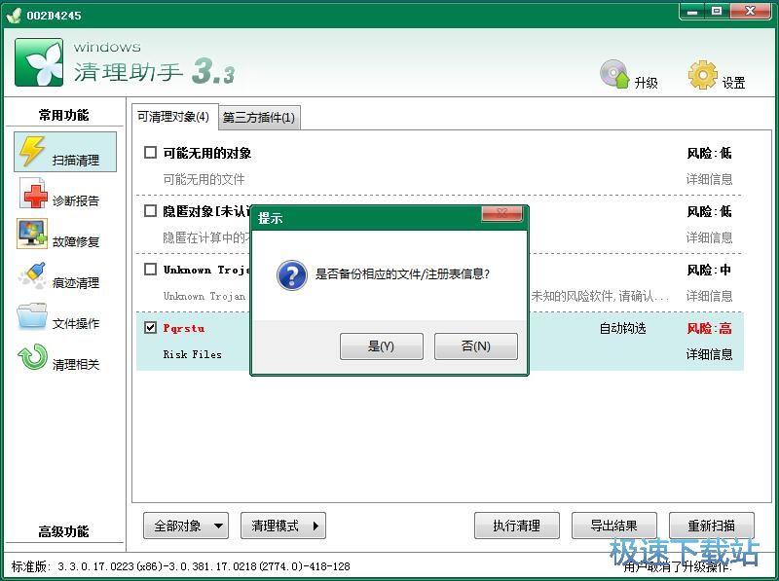Click the 痕迹清理 brush icon
The height and width of the screenshot is (581, 779).
click(32, 275)
